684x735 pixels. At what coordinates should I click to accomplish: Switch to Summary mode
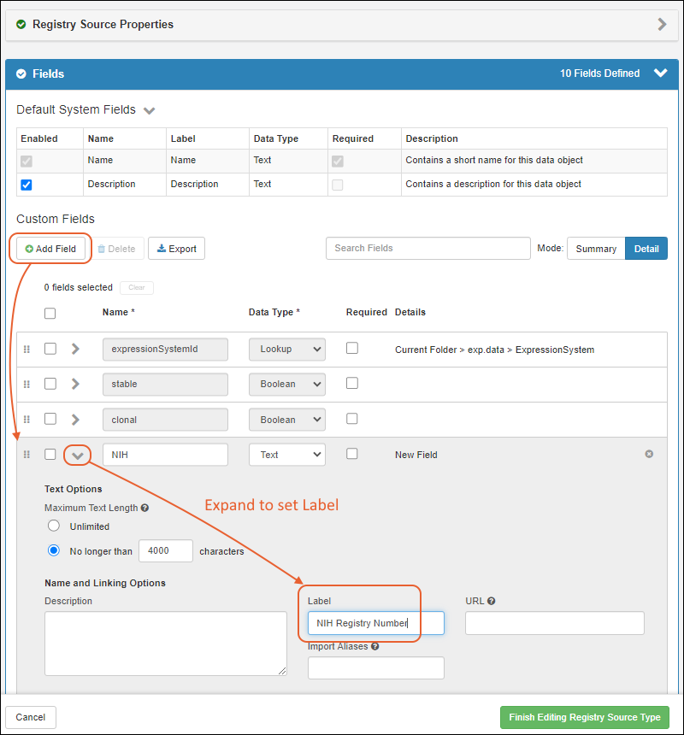pos(595,249)
